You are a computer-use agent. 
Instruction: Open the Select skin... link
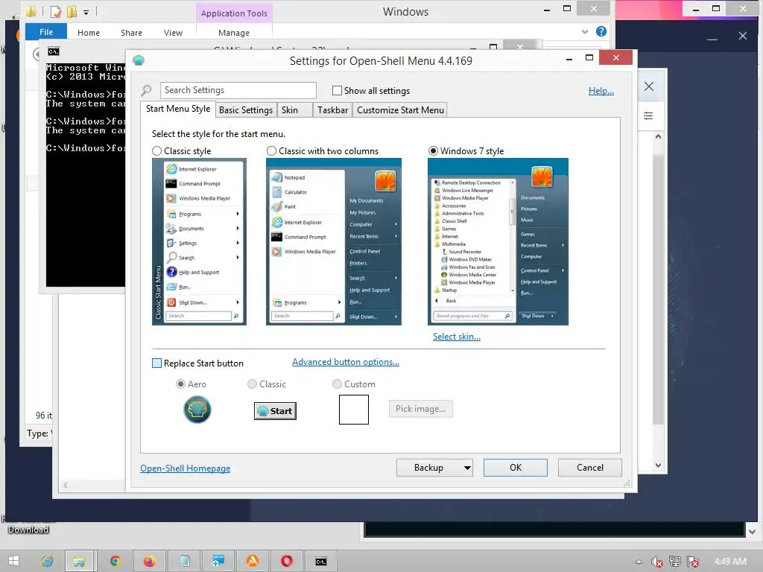coord(457,337)
